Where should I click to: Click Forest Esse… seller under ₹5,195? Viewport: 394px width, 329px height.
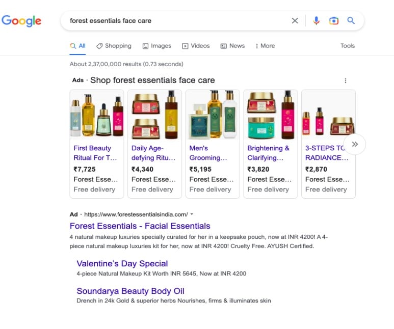(212, 179)
